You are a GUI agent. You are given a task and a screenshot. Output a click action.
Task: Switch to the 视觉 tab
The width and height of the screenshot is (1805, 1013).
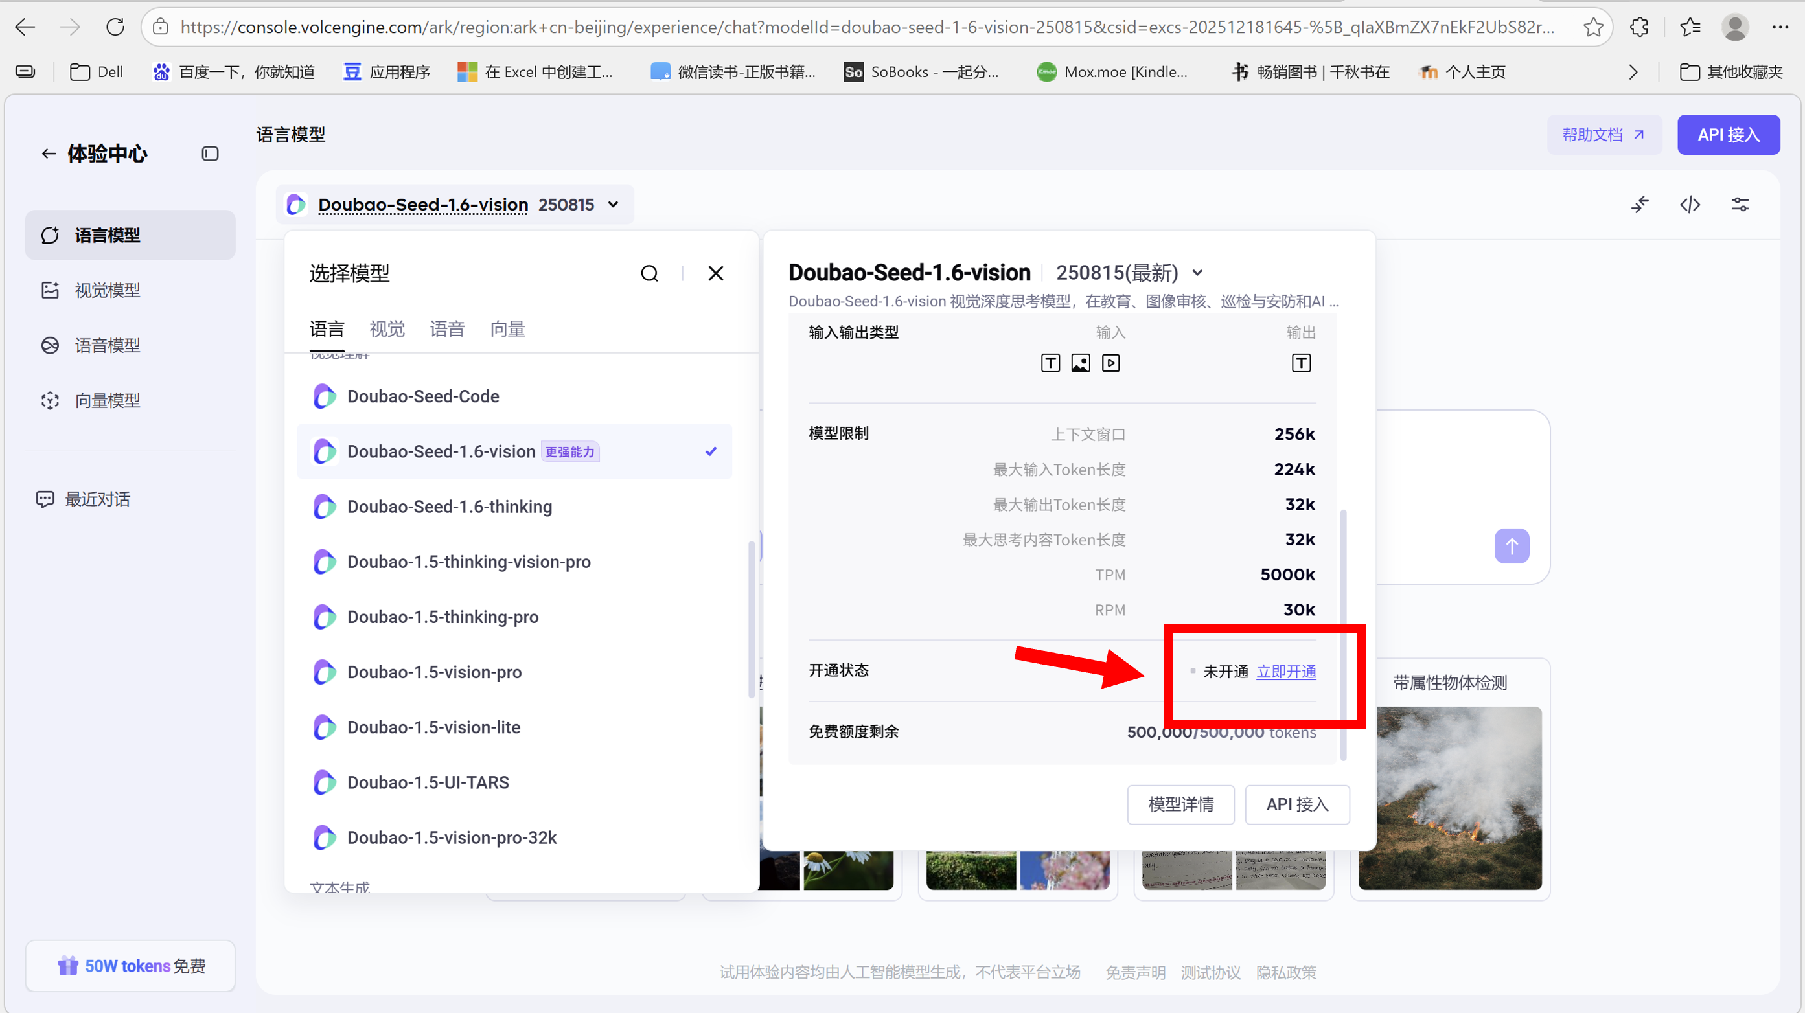pyautogui.click(x=387, y=328)
